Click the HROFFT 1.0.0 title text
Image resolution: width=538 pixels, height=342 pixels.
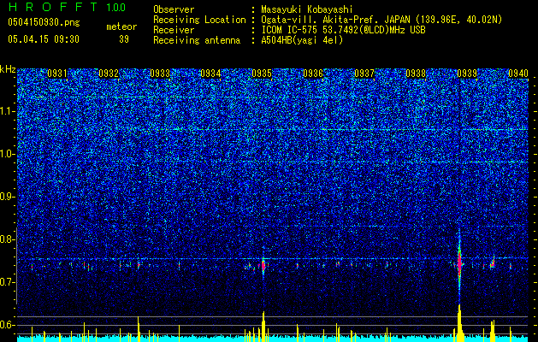(x=68, y=7)
